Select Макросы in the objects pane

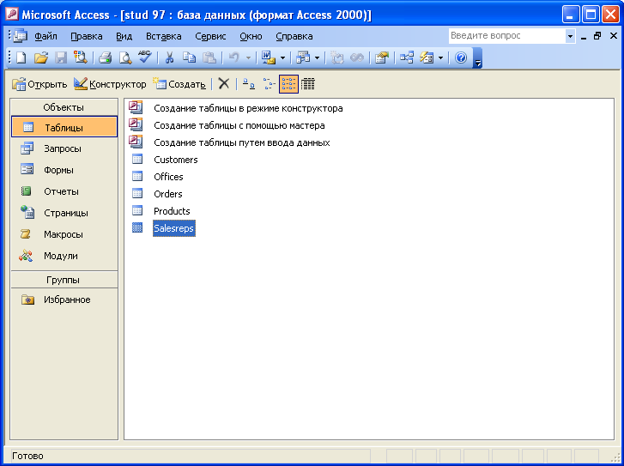click(x=64, y=234)
